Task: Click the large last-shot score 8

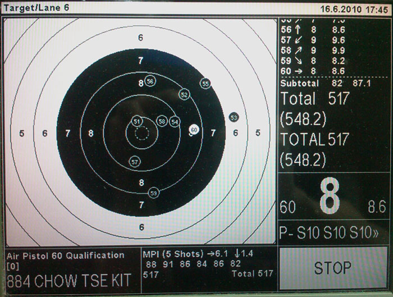Action: 330,195
